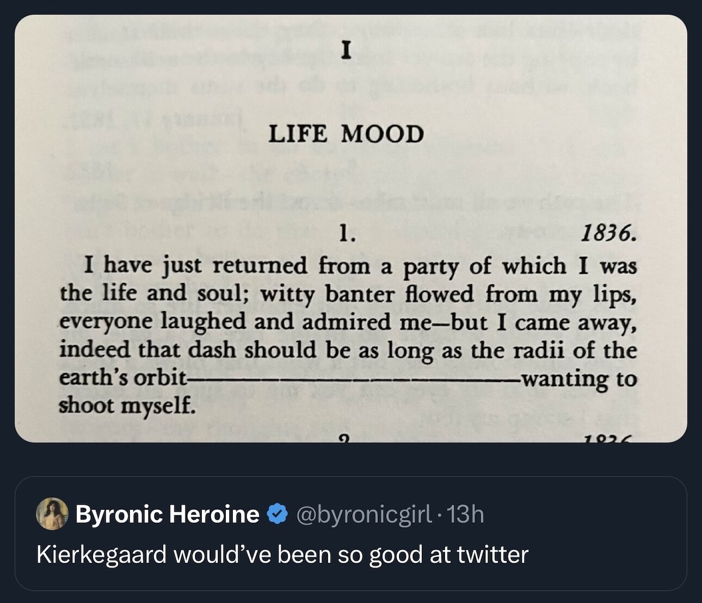The image size is (702, 603).
Task: Click "earth's orbit" in the book page
Action: (121, 378)
